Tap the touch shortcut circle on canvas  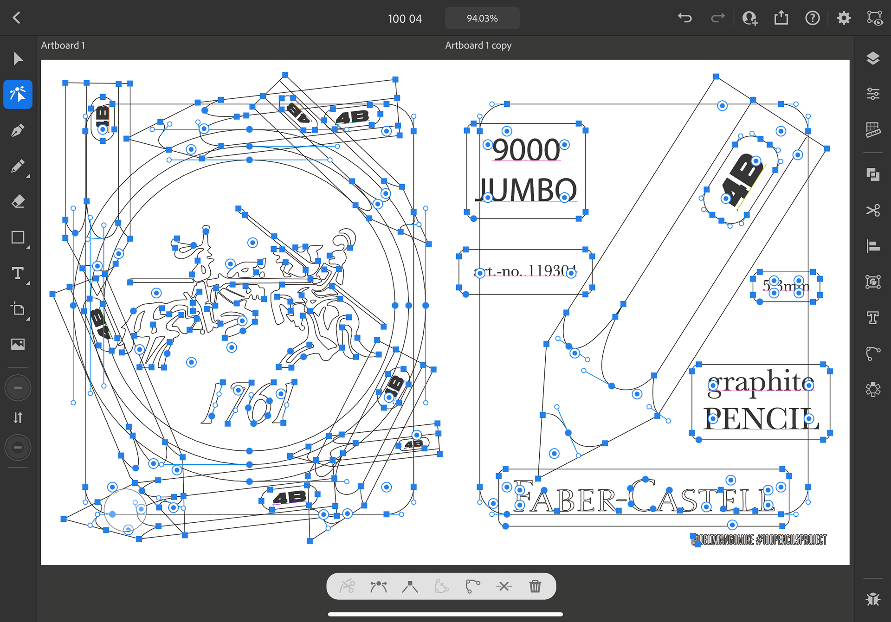pos(125,510)
